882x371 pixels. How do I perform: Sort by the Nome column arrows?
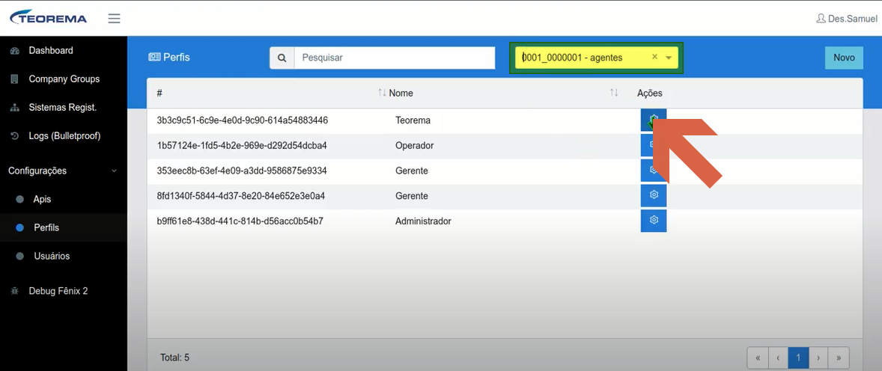point(614,93)
